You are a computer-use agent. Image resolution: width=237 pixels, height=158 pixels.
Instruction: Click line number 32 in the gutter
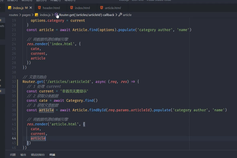14,82
